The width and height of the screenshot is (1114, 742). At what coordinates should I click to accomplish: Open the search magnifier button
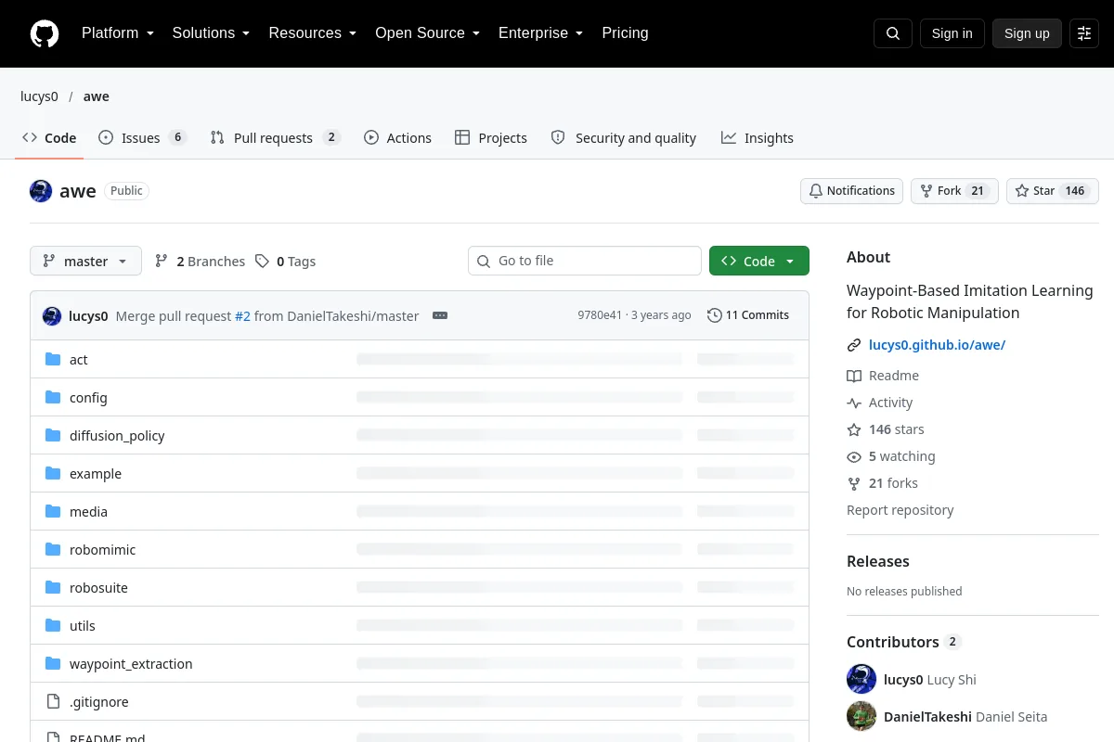click(x=893, y=33)
